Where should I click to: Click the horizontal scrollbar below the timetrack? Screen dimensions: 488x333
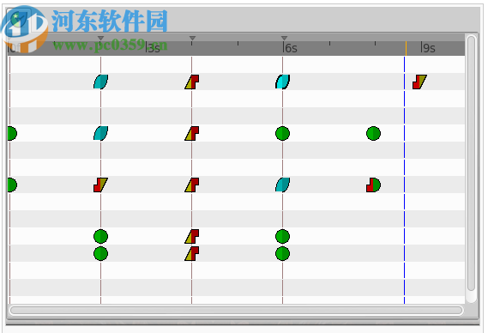[236, 311]
